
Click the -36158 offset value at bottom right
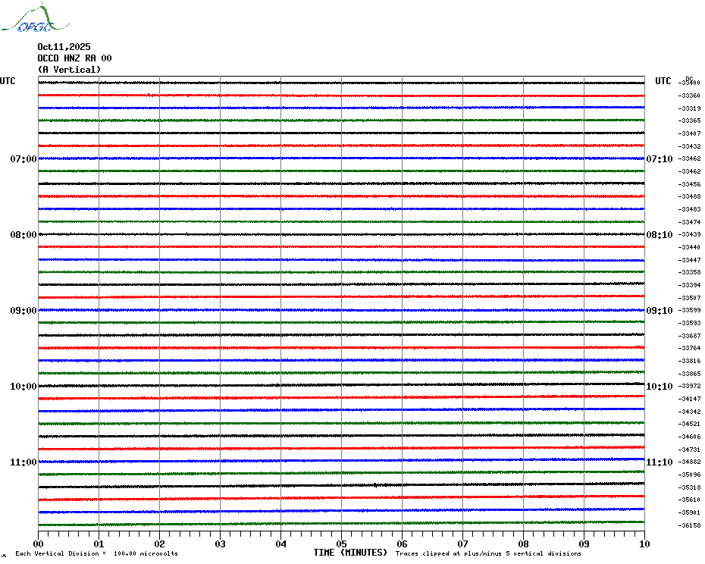pos(690,525)
